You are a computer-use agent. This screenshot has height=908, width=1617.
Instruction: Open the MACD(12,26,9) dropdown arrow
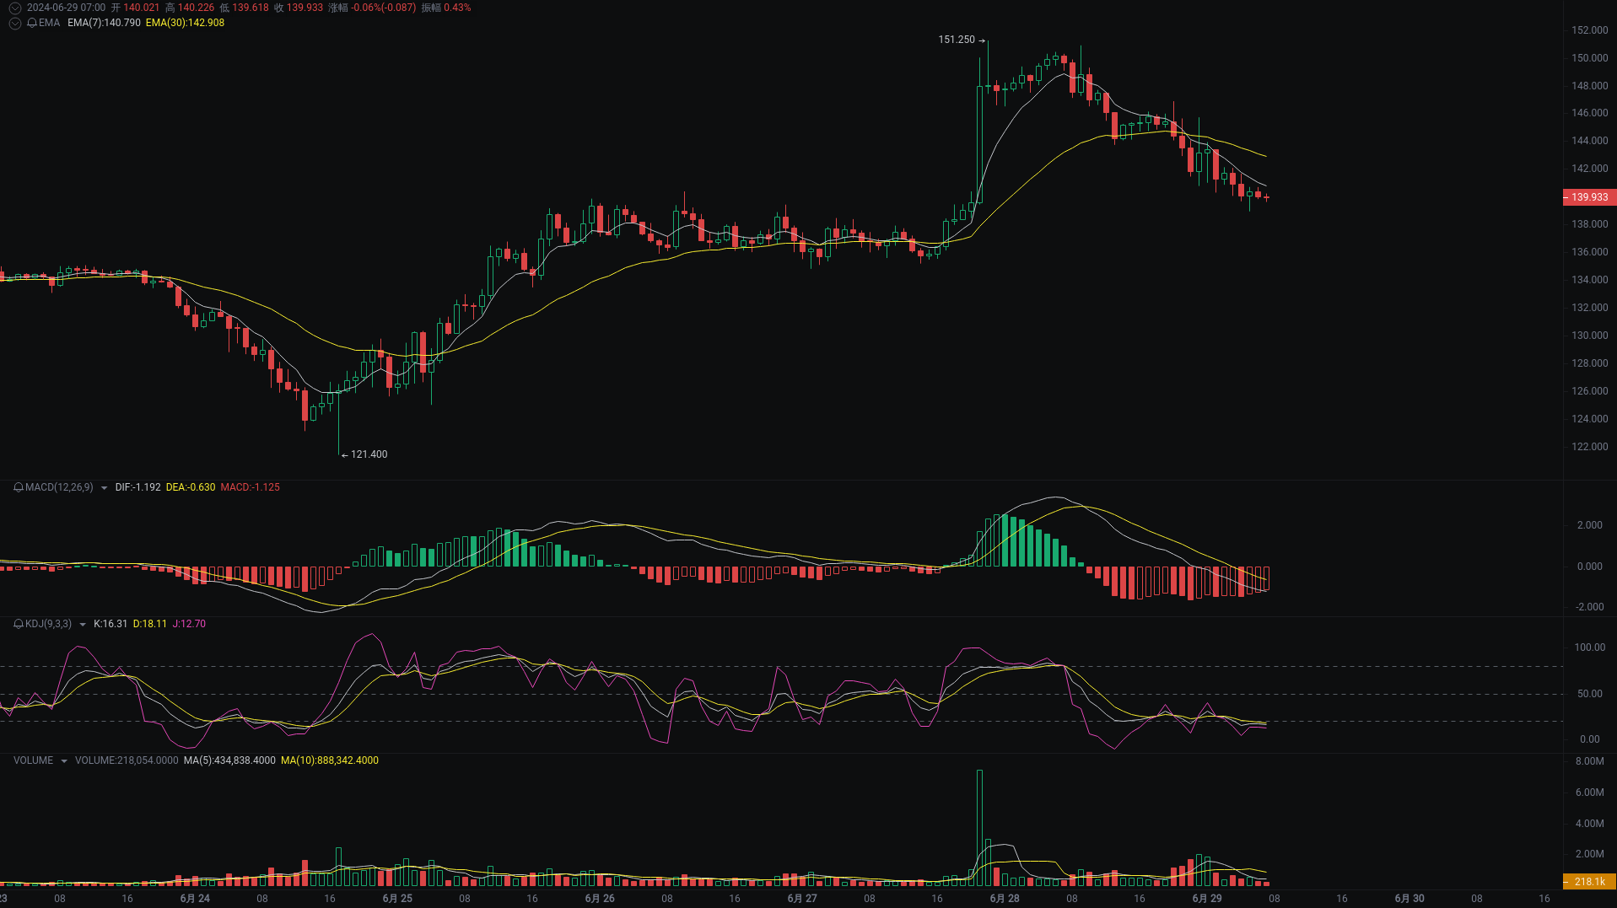tap(104, 488)
